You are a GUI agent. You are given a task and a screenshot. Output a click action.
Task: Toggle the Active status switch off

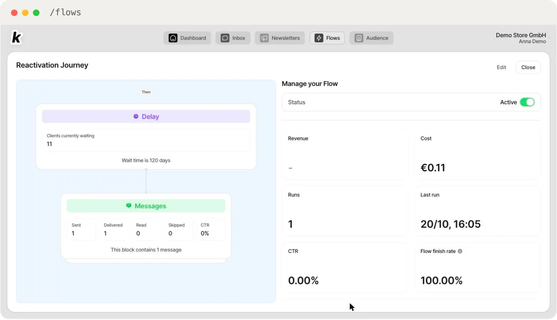tap(527, 102)
